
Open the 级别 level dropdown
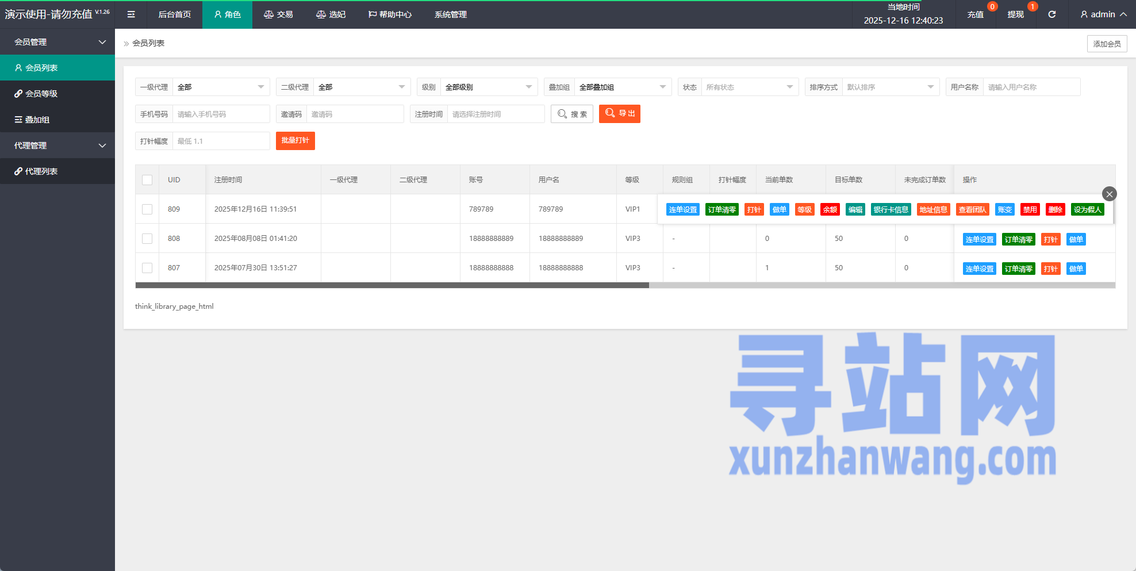click(489, 87)
